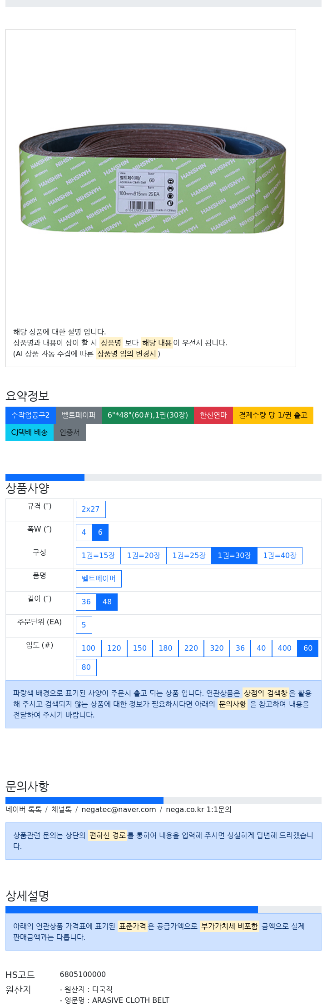The height and width of the screenshot is (1006, 327).
Task: Choose grit 400 option
Action: [x=284, y=648]
